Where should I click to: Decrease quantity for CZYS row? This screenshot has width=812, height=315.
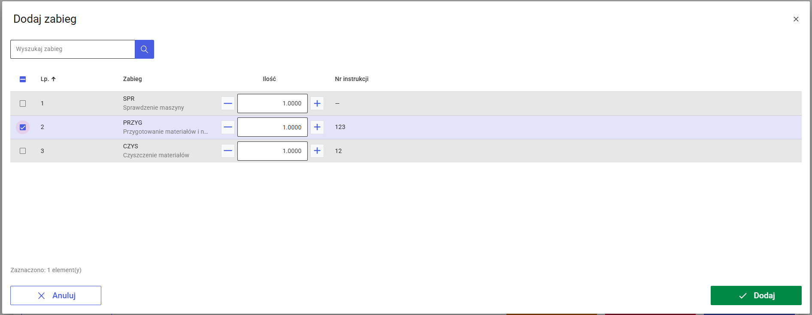(228, 151)
